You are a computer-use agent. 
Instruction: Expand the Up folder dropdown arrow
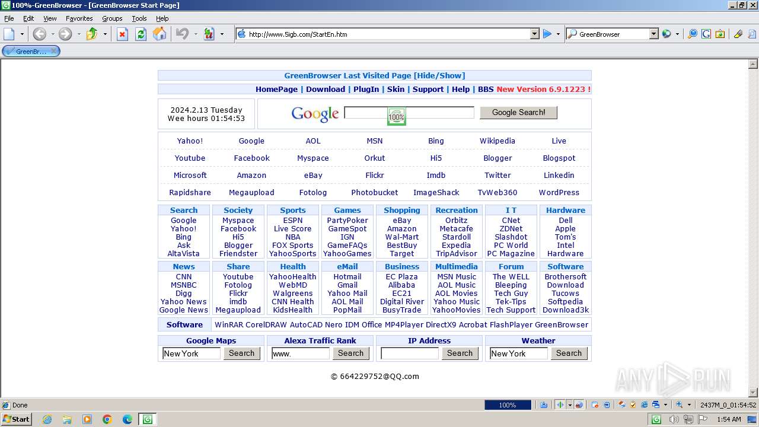pos(105,34)
